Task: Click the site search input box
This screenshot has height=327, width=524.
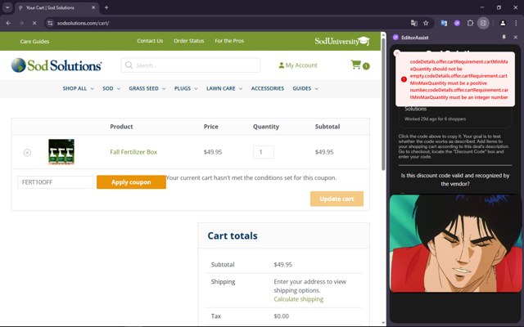Action: [x=191, y=65]
